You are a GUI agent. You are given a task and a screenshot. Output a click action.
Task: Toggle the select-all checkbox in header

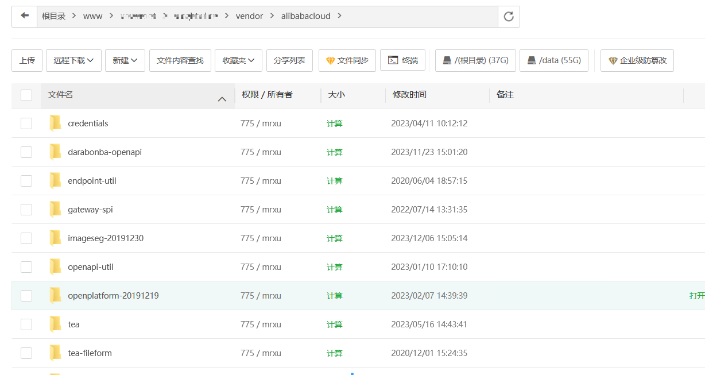(x=26, y=95)
